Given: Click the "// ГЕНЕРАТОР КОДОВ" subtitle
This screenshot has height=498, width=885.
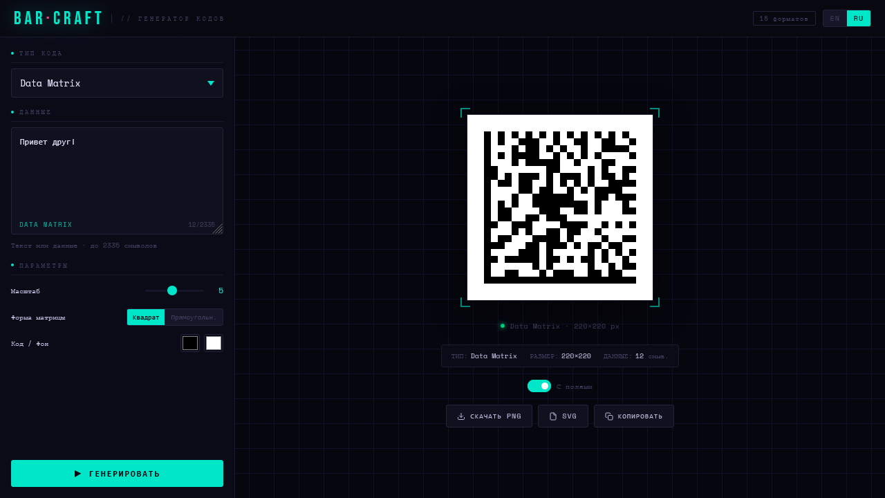Looking at the screenshot, I should tap(173, 19).
